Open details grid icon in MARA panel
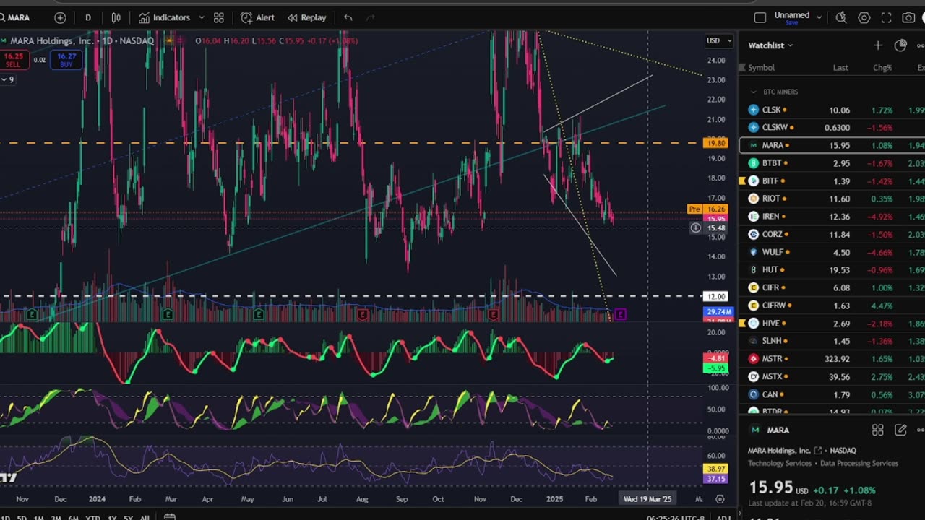The height and width of the screenshot is (520, 925). tap(878, 430)
